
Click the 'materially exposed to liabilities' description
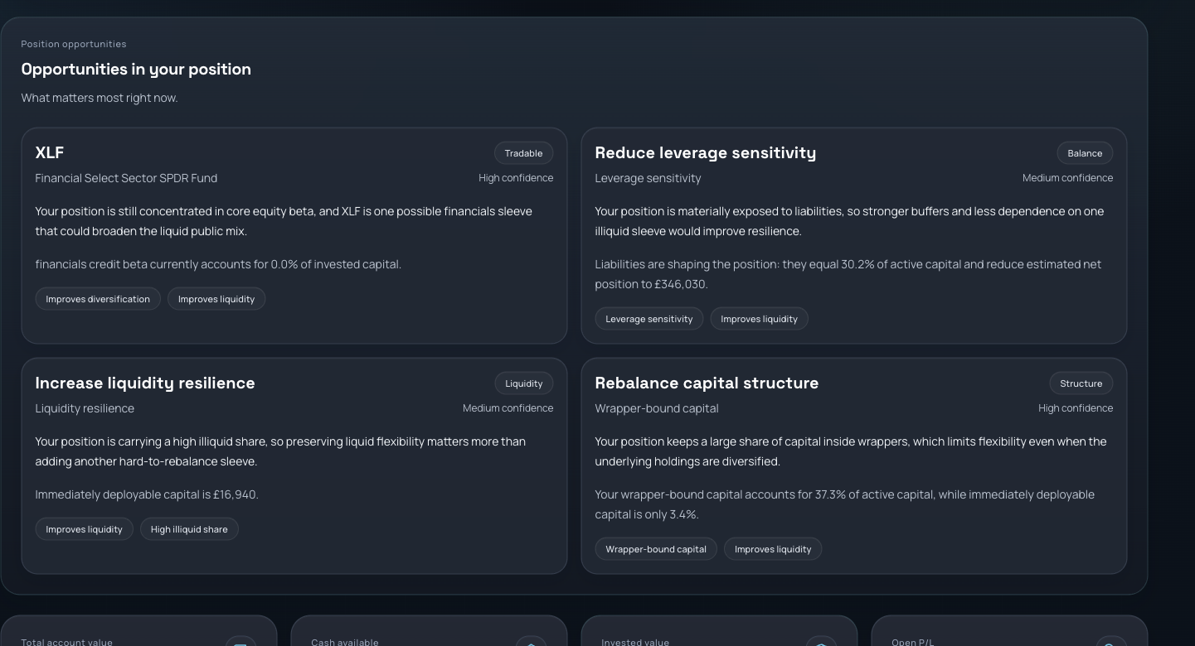(849, 221)
